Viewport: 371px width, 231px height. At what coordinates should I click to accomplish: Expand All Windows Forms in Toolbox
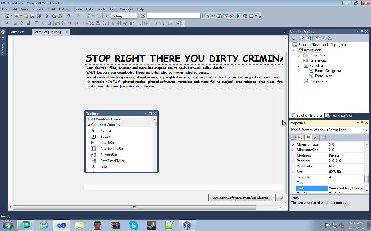click(x=89, y=119)
